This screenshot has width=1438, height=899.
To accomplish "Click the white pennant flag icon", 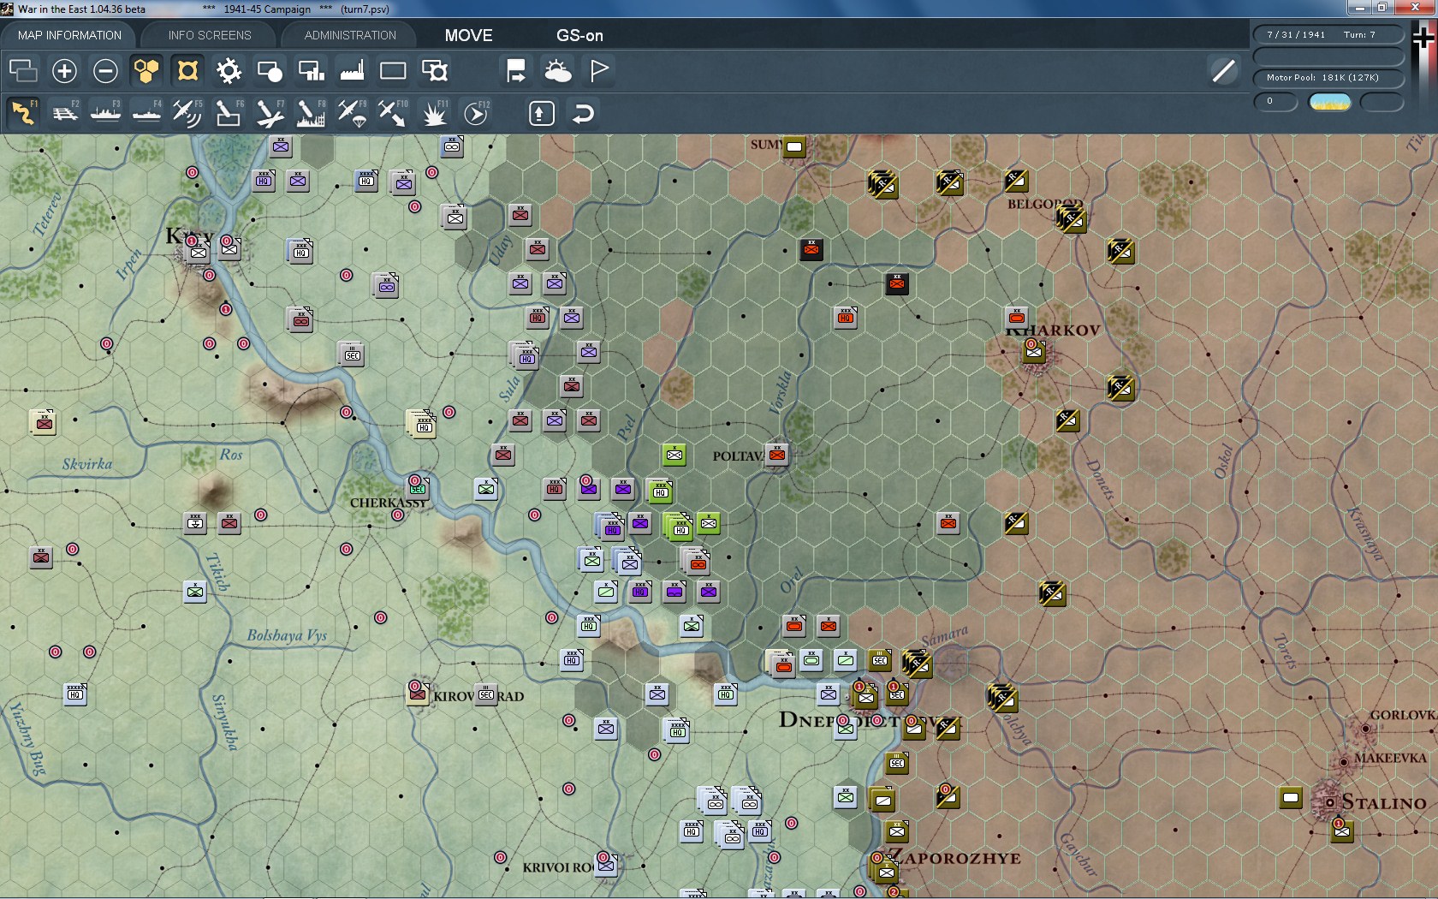I will tap(599, 70).
